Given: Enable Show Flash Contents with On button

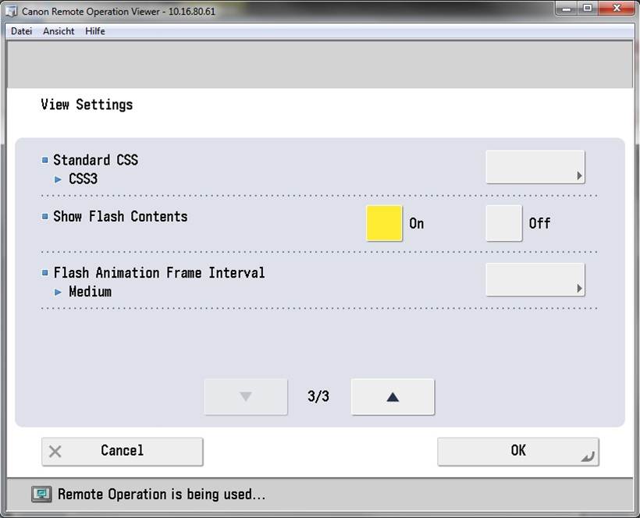Looking at the screenshot, I should pyautogui.click(x=385, y=223).
